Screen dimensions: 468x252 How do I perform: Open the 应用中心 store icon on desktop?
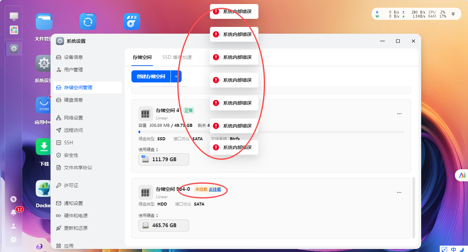[x=44, y=105]
